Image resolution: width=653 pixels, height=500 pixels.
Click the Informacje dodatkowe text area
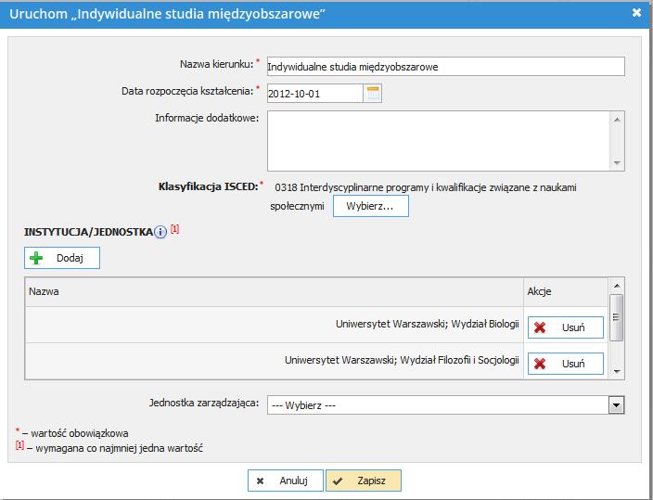point(440,141)
